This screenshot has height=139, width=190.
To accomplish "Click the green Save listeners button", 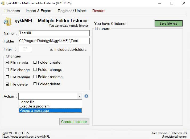I will tap(168, 24).
